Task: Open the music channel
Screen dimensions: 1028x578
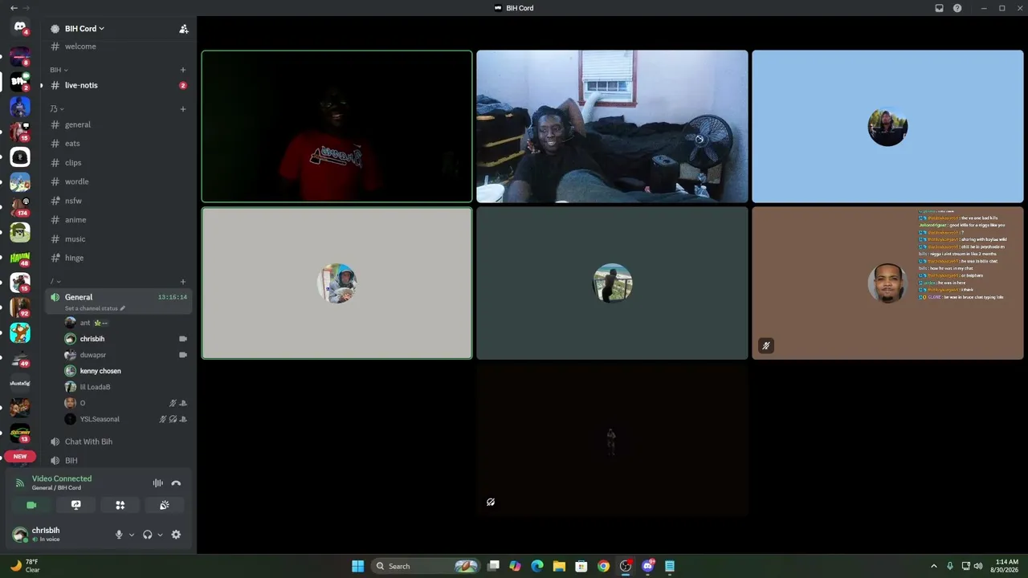Action: pos(118,239)
